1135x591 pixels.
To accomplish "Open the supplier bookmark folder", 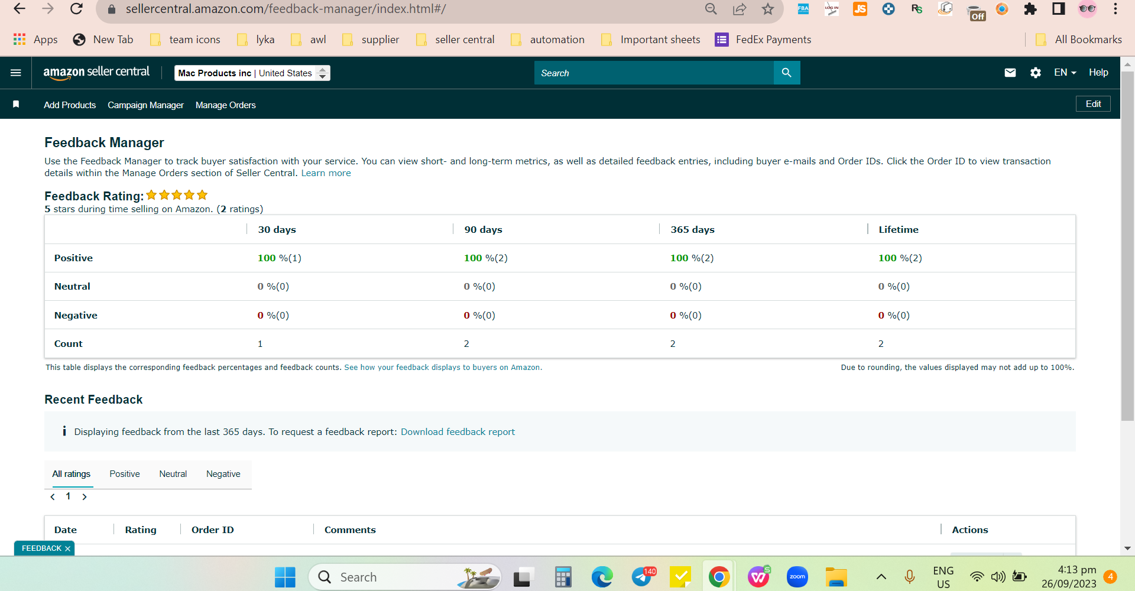I will coord(371,40).
